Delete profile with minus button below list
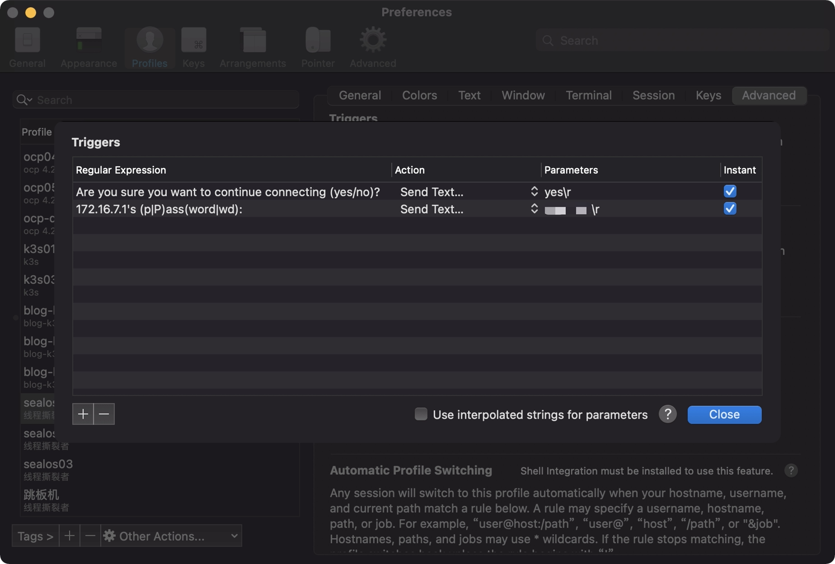Viewport: 835px width, 564px height. click(x=90, y=536)
